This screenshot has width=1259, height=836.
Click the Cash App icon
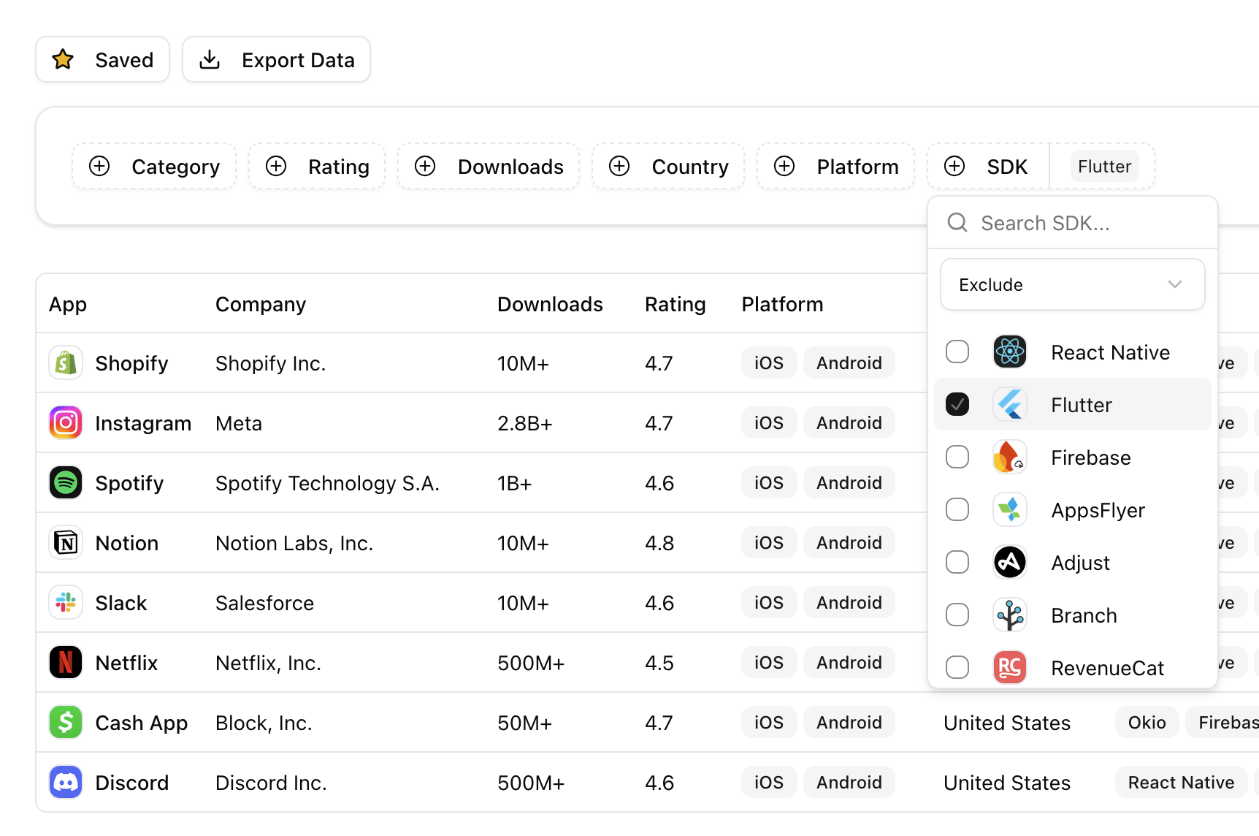(66, 723)
